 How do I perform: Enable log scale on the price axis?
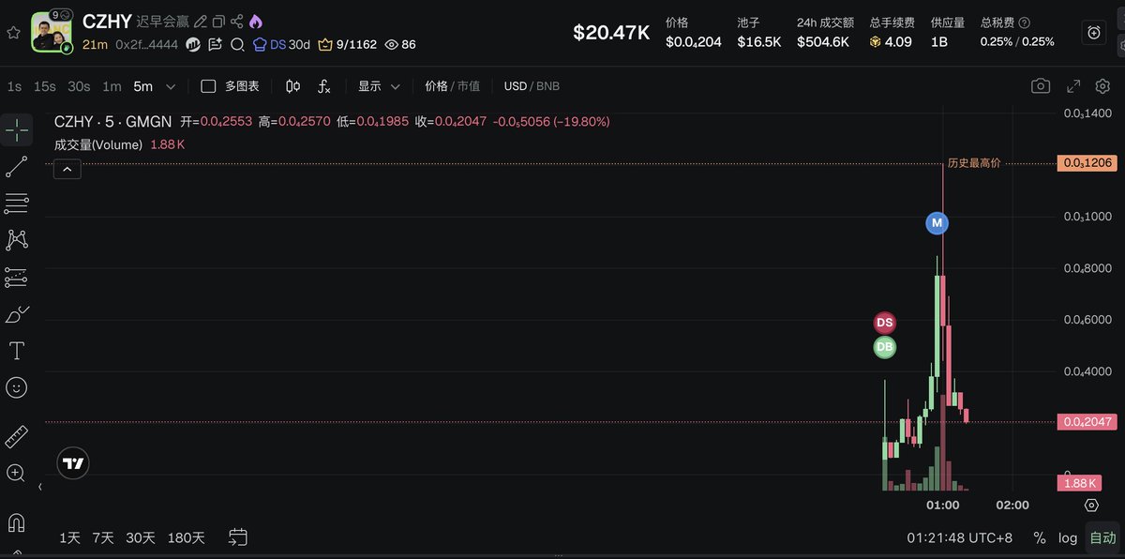tap(1067, 537)
